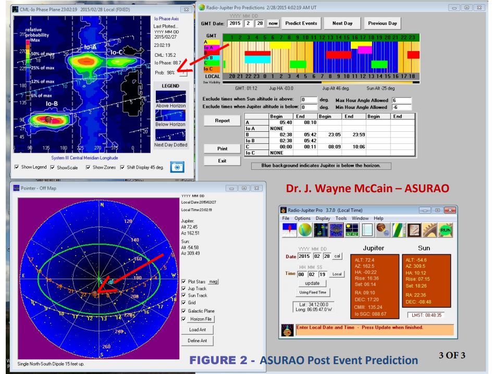The width and height of the screenshot is (493, 374).
Task: Click the Predict Events button
Action: coord(301,23)
